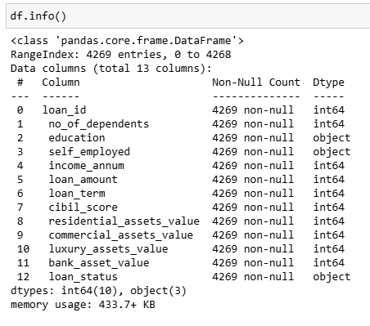Click the 'Non-Null Count' header text
The height and width of the screenshot is (326, 370).
256,83
